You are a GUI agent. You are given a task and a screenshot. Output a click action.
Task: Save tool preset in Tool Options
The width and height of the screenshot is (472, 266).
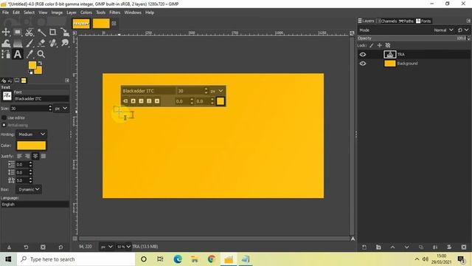(x=9, y=247)
